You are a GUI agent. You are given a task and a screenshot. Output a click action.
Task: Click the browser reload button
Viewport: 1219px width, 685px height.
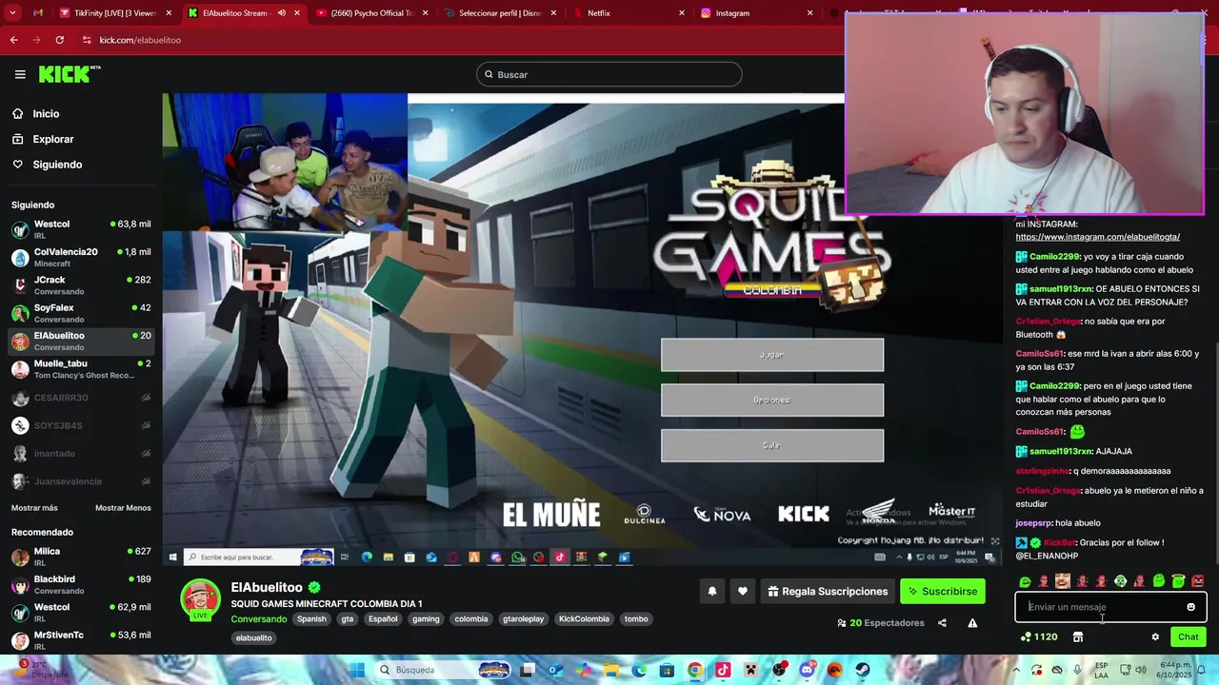point(59,40)
